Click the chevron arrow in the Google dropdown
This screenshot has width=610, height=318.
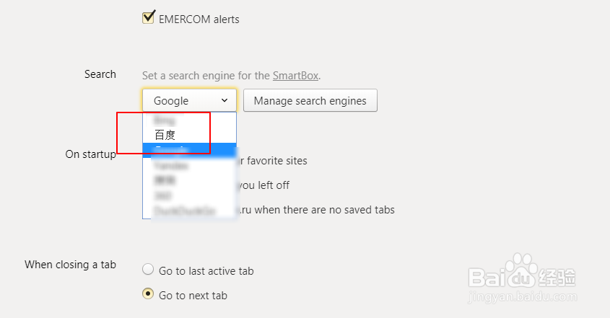point(225,100)
